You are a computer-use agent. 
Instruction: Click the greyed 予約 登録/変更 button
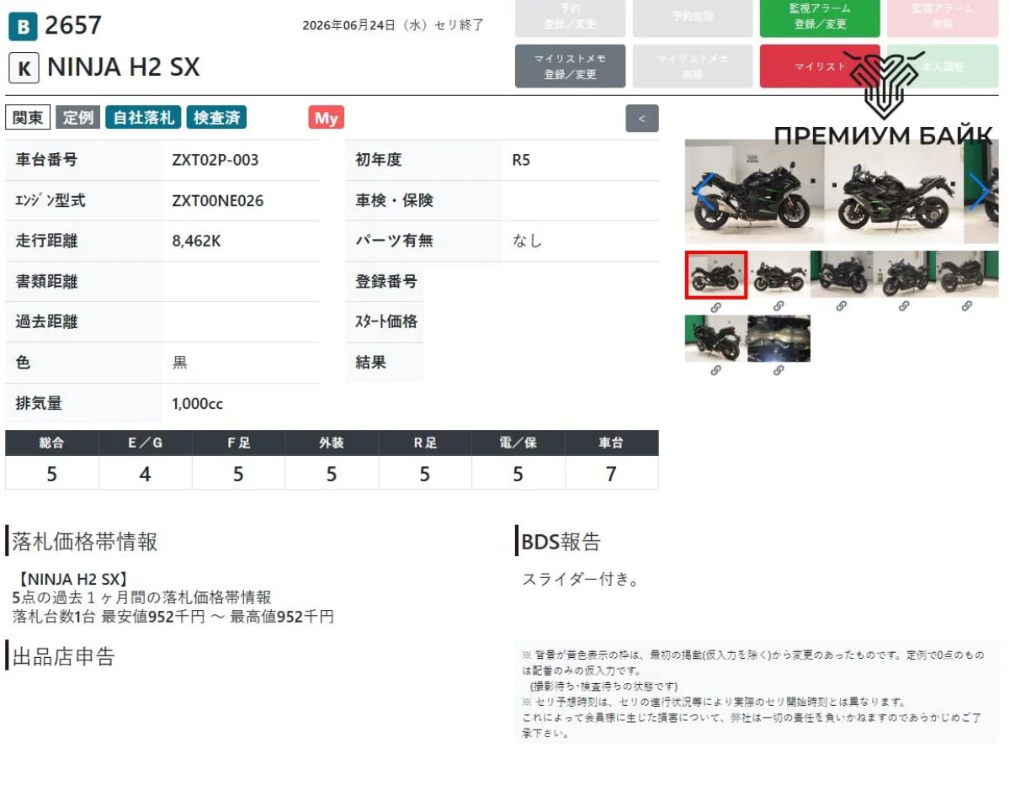pos(570,16)
